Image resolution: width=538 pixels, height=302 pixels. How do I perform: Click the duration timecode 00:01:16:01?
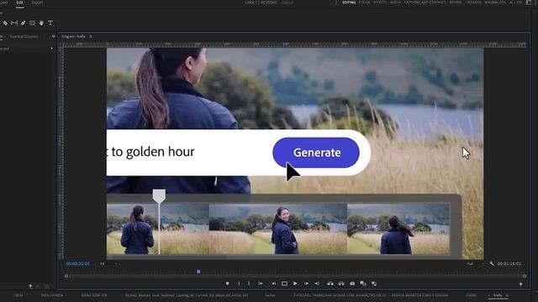pyautogui.click(x=509, y=263)
